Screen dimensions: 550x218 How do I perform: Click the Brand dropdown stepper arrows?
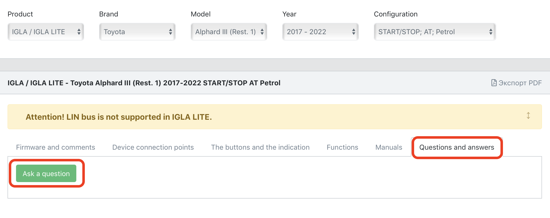170,32
